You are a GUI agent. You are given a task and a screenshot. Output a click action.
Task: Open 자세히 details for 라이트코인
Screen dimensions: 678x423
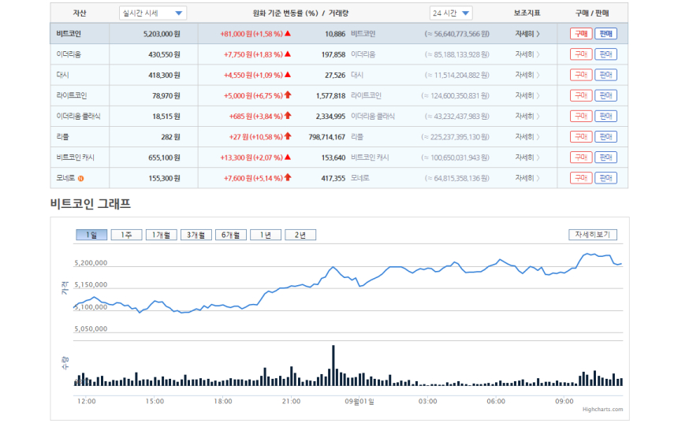tap(527, 95)
